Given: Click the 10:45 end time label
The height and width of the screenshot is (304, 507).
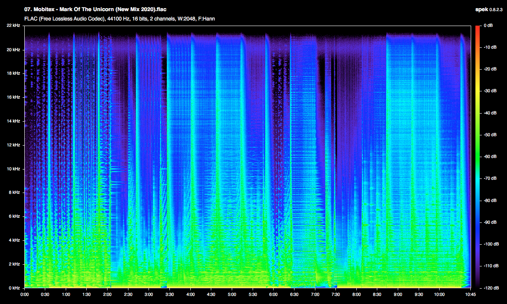Looking at the screenshot, I should point(470,294).
